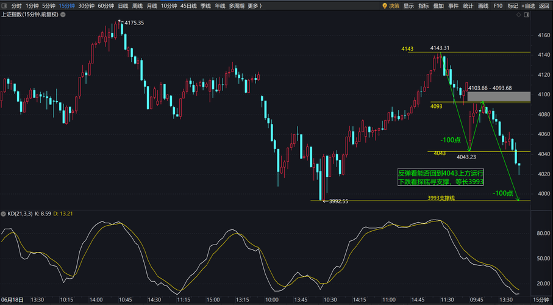This screenshot has width=553, height=305.
Task: Expand the KD indicator settings arrow
Action: point(4,213)
